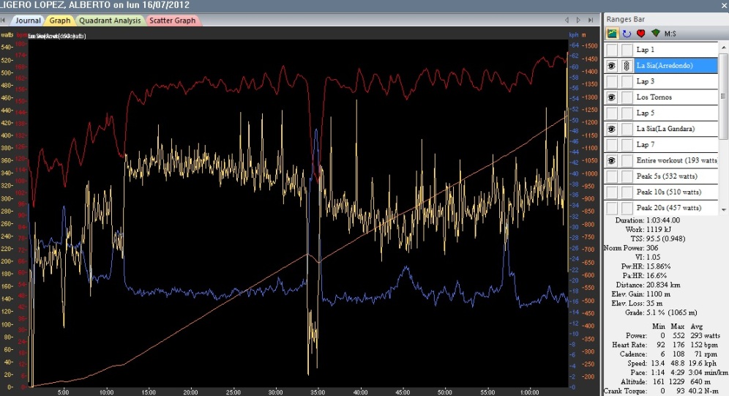Switch to the Journal tab
This screenshot has width=729, height=396.
click(28, 20)
